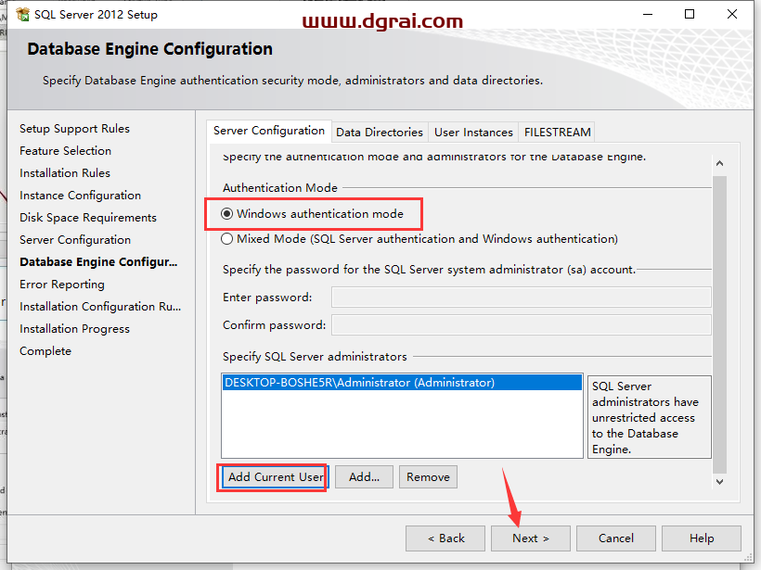Click Instance Configuration step in sidebar
This screenshot has width=761, height=570.
80,196
